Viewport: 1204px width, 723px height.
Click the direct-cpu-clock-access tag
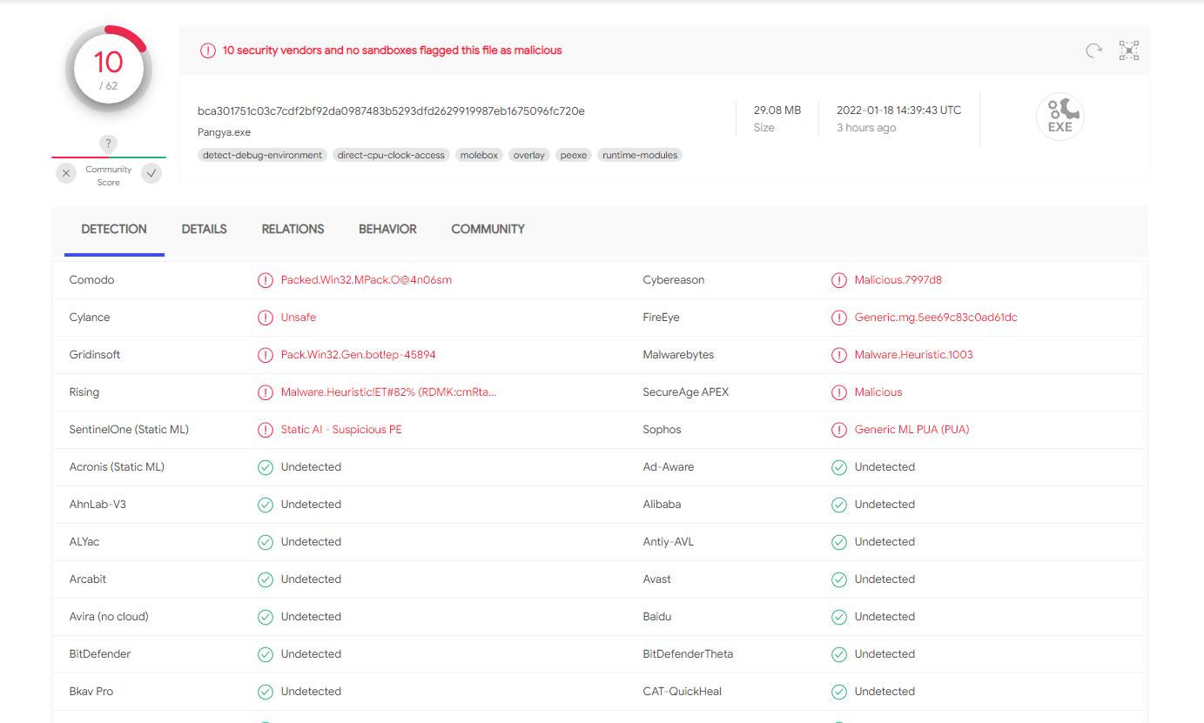pyautogui.click(x=391, y=156)
